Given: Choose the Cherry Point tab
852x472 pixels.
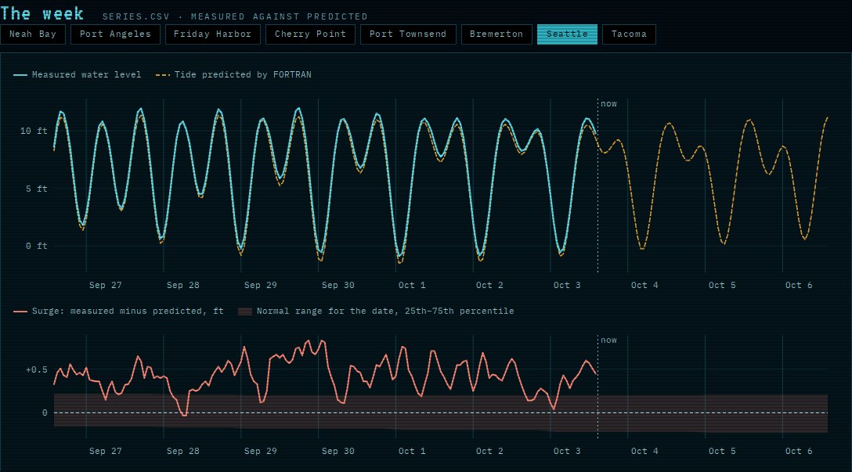Looking at the screenshot, I should pos(310,34).
